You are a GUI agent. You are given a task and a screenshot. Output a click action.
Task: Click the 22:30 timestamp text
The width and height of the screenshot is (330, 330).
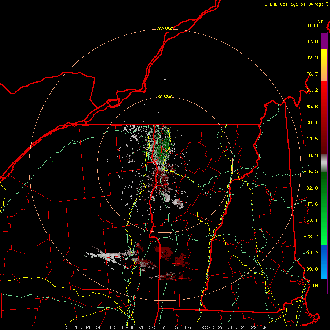point(259,327)
